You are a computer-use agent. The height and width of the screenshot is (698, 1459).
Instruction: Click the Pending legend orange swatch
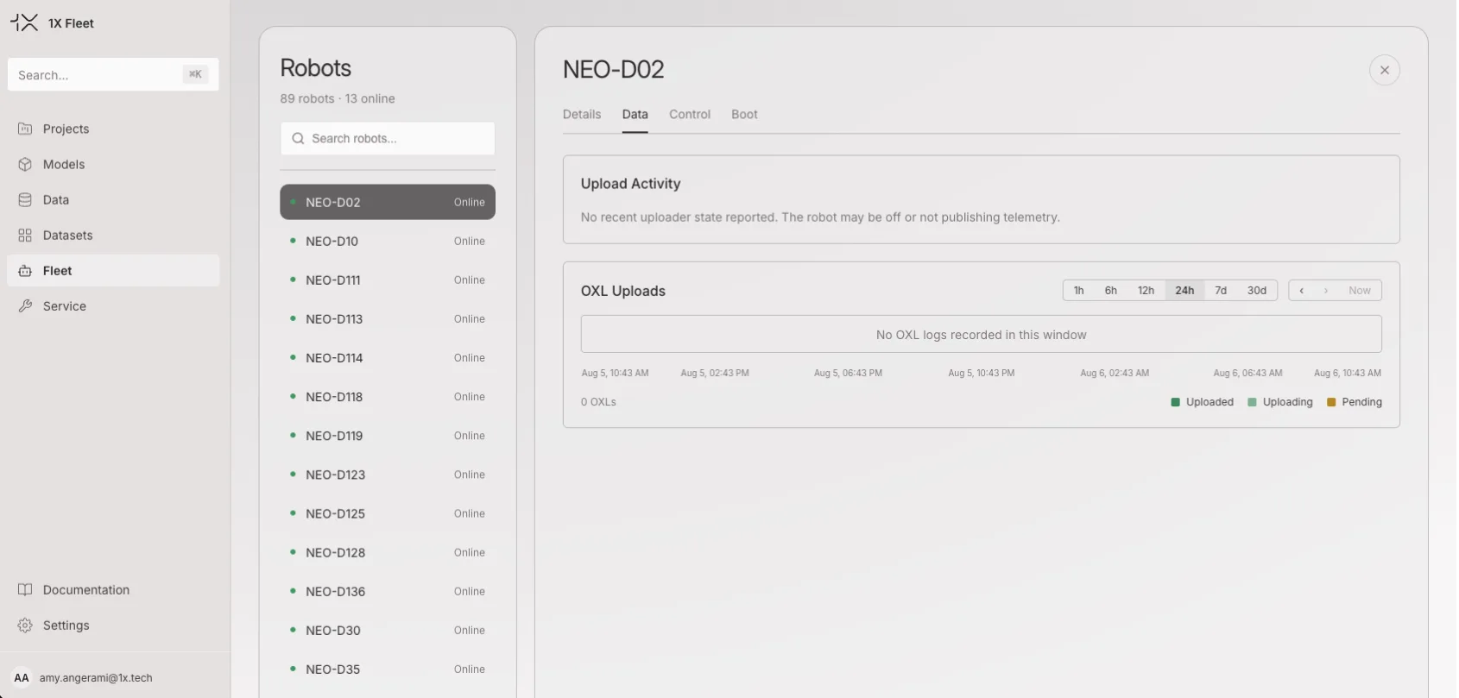pos(1331,402)
